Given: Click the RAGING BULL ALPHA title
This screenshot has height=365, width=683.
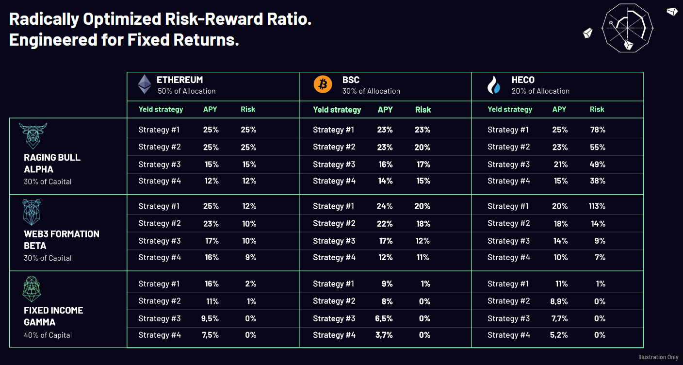Looking at the screenshot, I should click(52, 163).
